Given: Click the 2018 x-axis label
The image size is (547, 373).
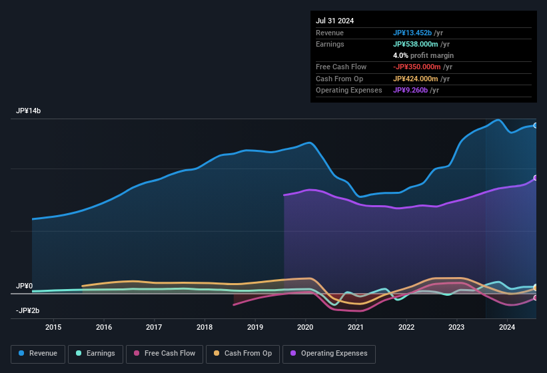Looking at the screenshot, I should (205, 327).
